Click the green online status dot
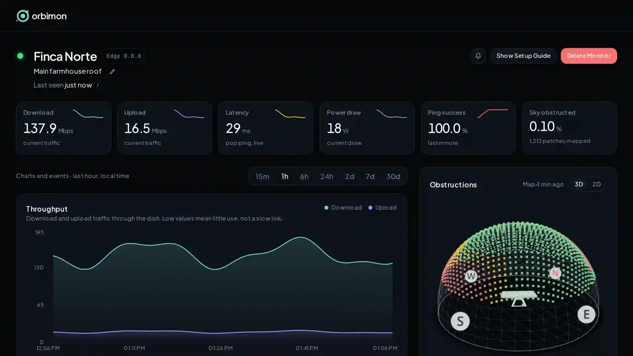 [x=20, y=56]
